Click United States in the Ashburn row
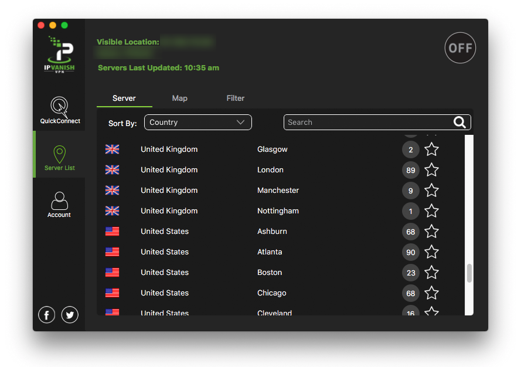This screenshot has height=367, width=521. (x=165, y=232)
